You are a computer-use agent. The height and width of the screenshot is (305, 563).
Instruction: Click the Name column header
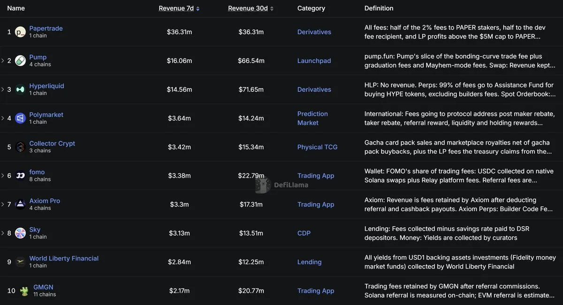click(16, 8)
